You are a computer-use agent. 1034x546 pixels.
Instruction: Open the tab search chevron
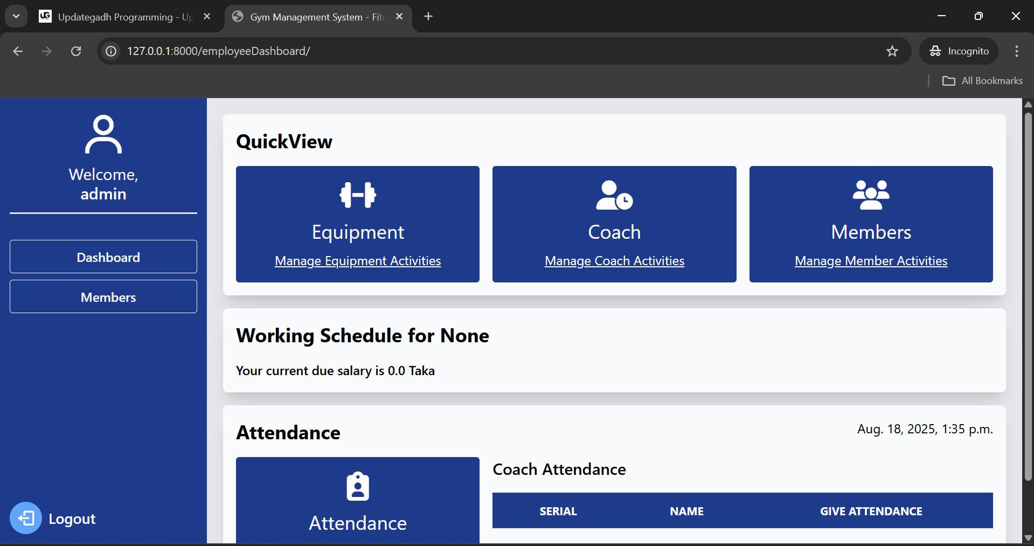(16, 16)
